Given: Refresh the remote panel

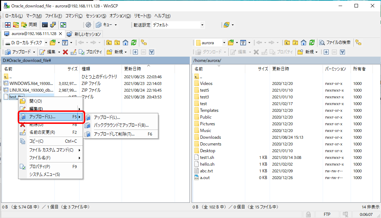Looking at the screenshot, I should tap(312, 43).
